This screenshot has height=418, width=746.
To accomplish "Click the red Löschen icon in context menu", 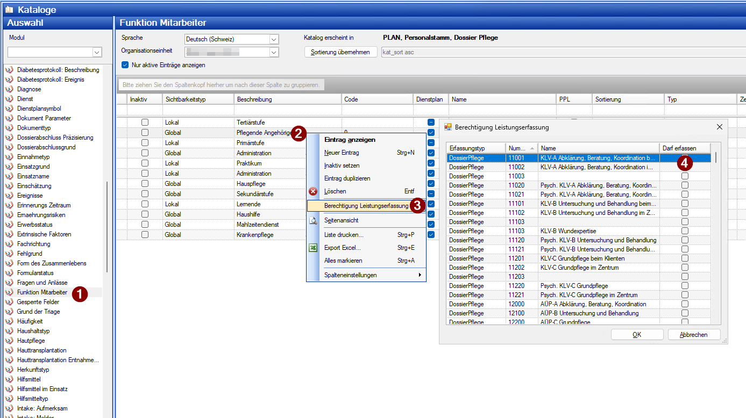I will coord(313,191).
